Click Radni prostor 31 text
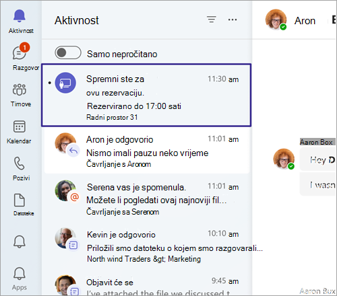This screenshot has width=337, height=296. click(112, 117)
